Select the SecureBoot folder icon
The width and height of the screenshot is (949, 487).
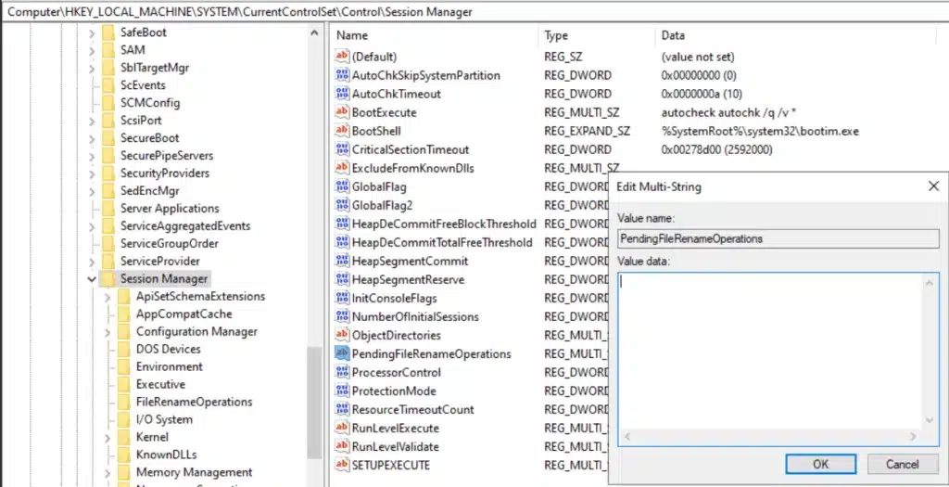(x=108, y=138)
